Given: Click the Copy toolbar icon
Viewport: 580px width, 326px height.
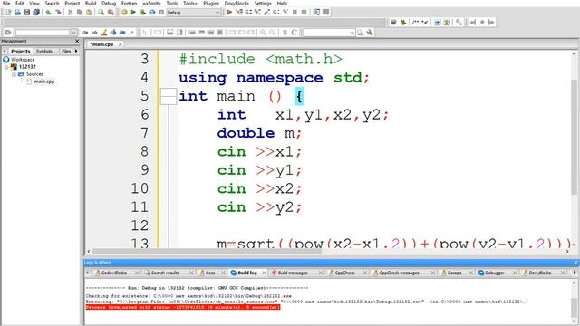Looking at the screenshot, I should click(x=80, y=12).
